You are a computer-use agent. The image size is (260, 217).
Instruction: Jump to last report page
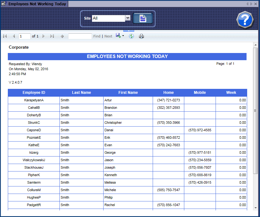pyautogui.click(x=52, y=36)
